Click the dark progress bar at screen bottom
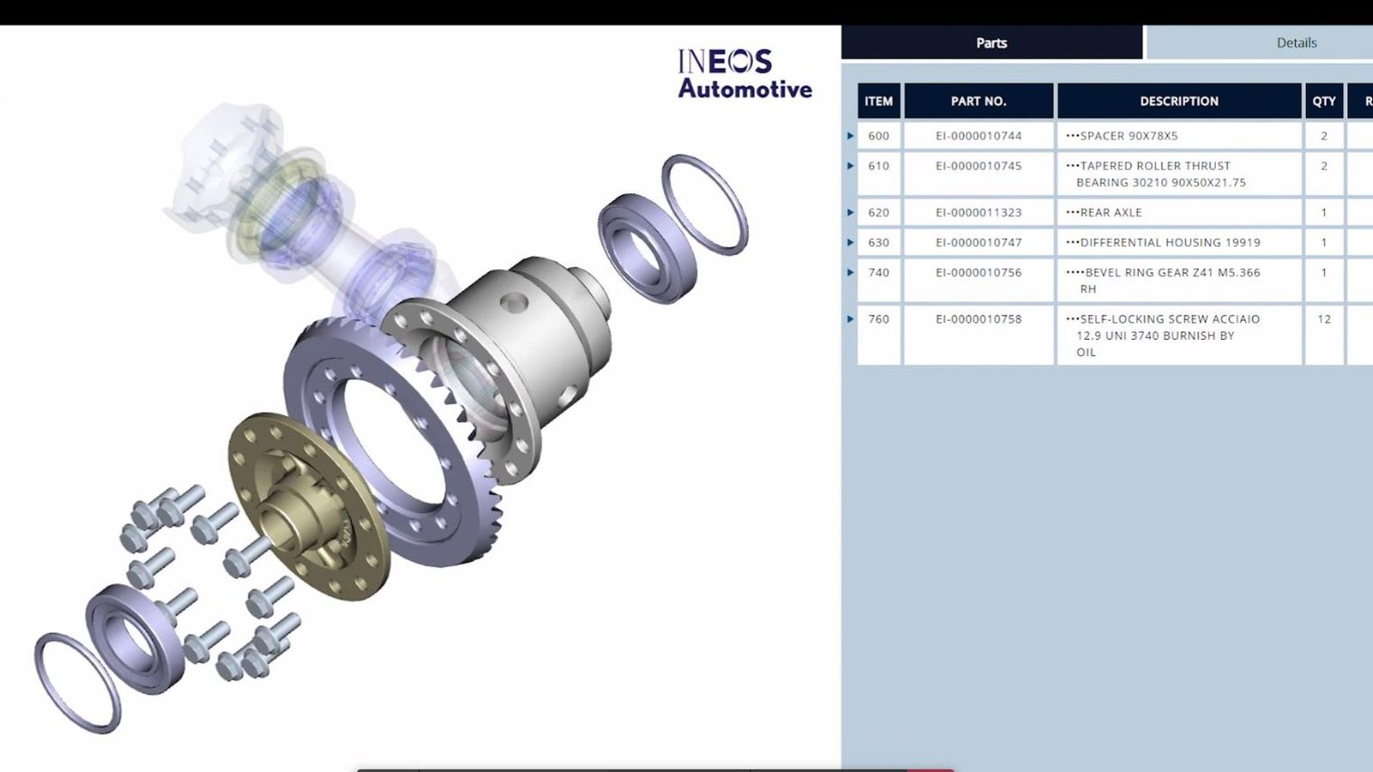This screenshot has width=1373, height=772. pos(644,768)
